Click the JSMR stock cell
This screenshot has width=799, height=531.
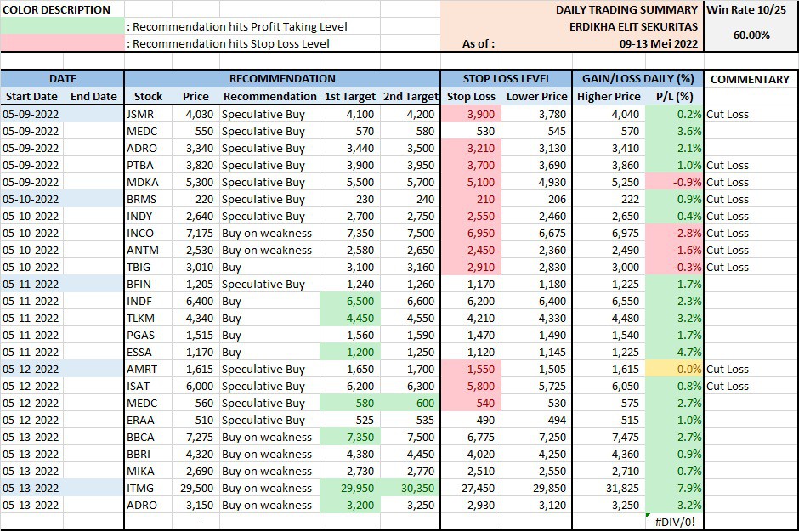(139, 114)
